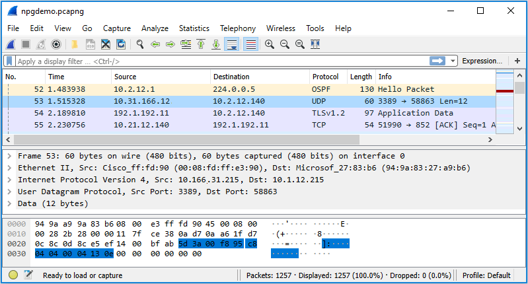This screenshot has height=284, width=528.
Task: Toggle packet list colorization
Action: (251, 44)
